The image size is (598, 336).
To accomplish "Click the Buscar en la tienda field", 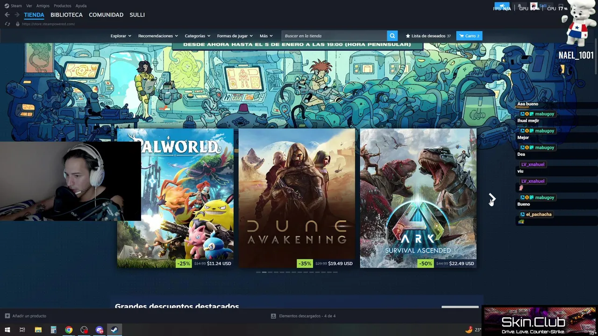I will pyautogui.click(x=334, y=36).
